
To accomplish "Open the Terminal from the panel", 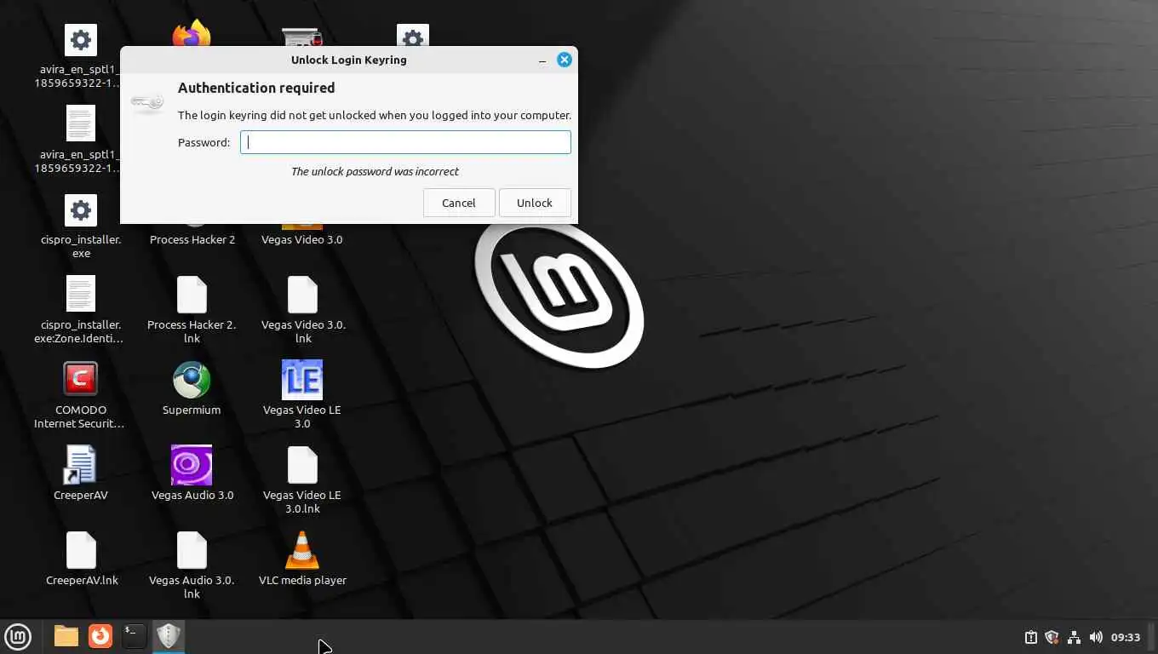I will click(x=134, y=636).
